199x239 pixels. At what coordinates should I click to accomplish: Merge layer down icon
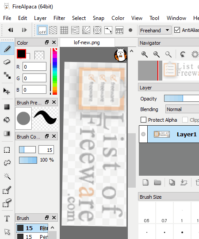click(184, 182)
